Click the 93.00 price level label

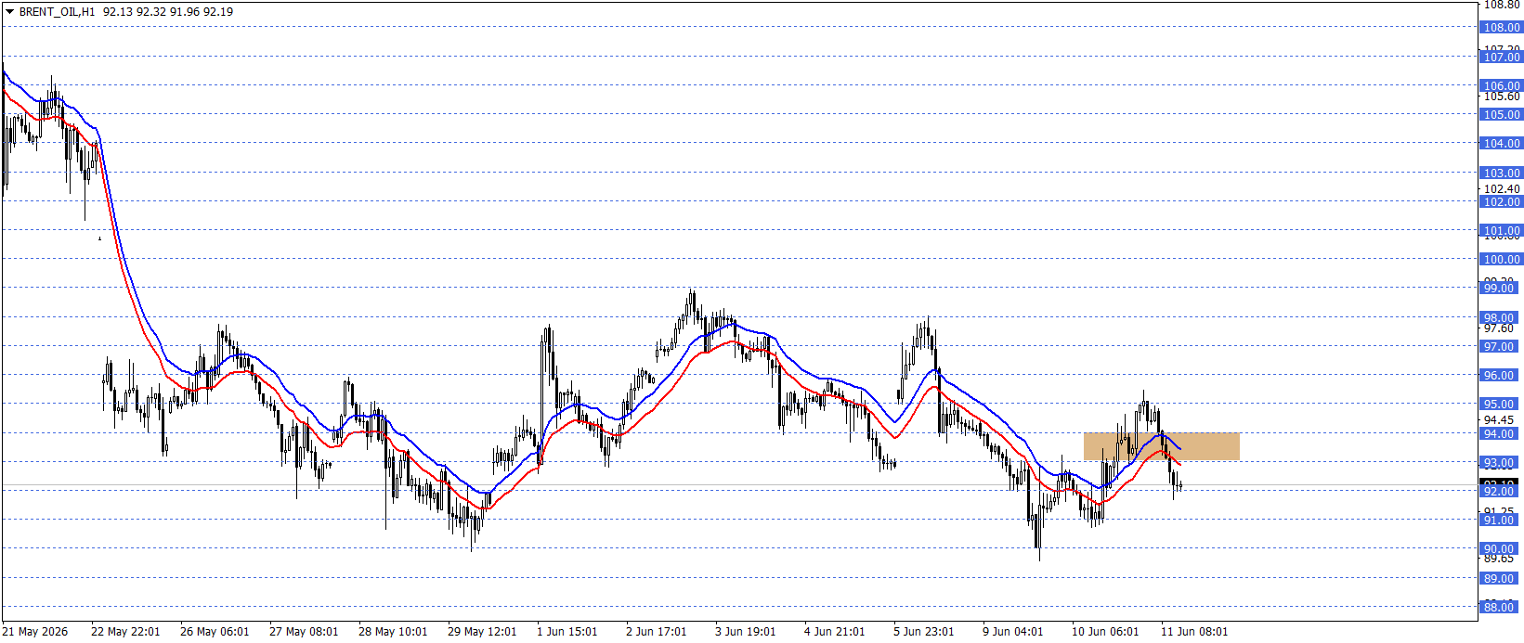(x=1500, y=463)
